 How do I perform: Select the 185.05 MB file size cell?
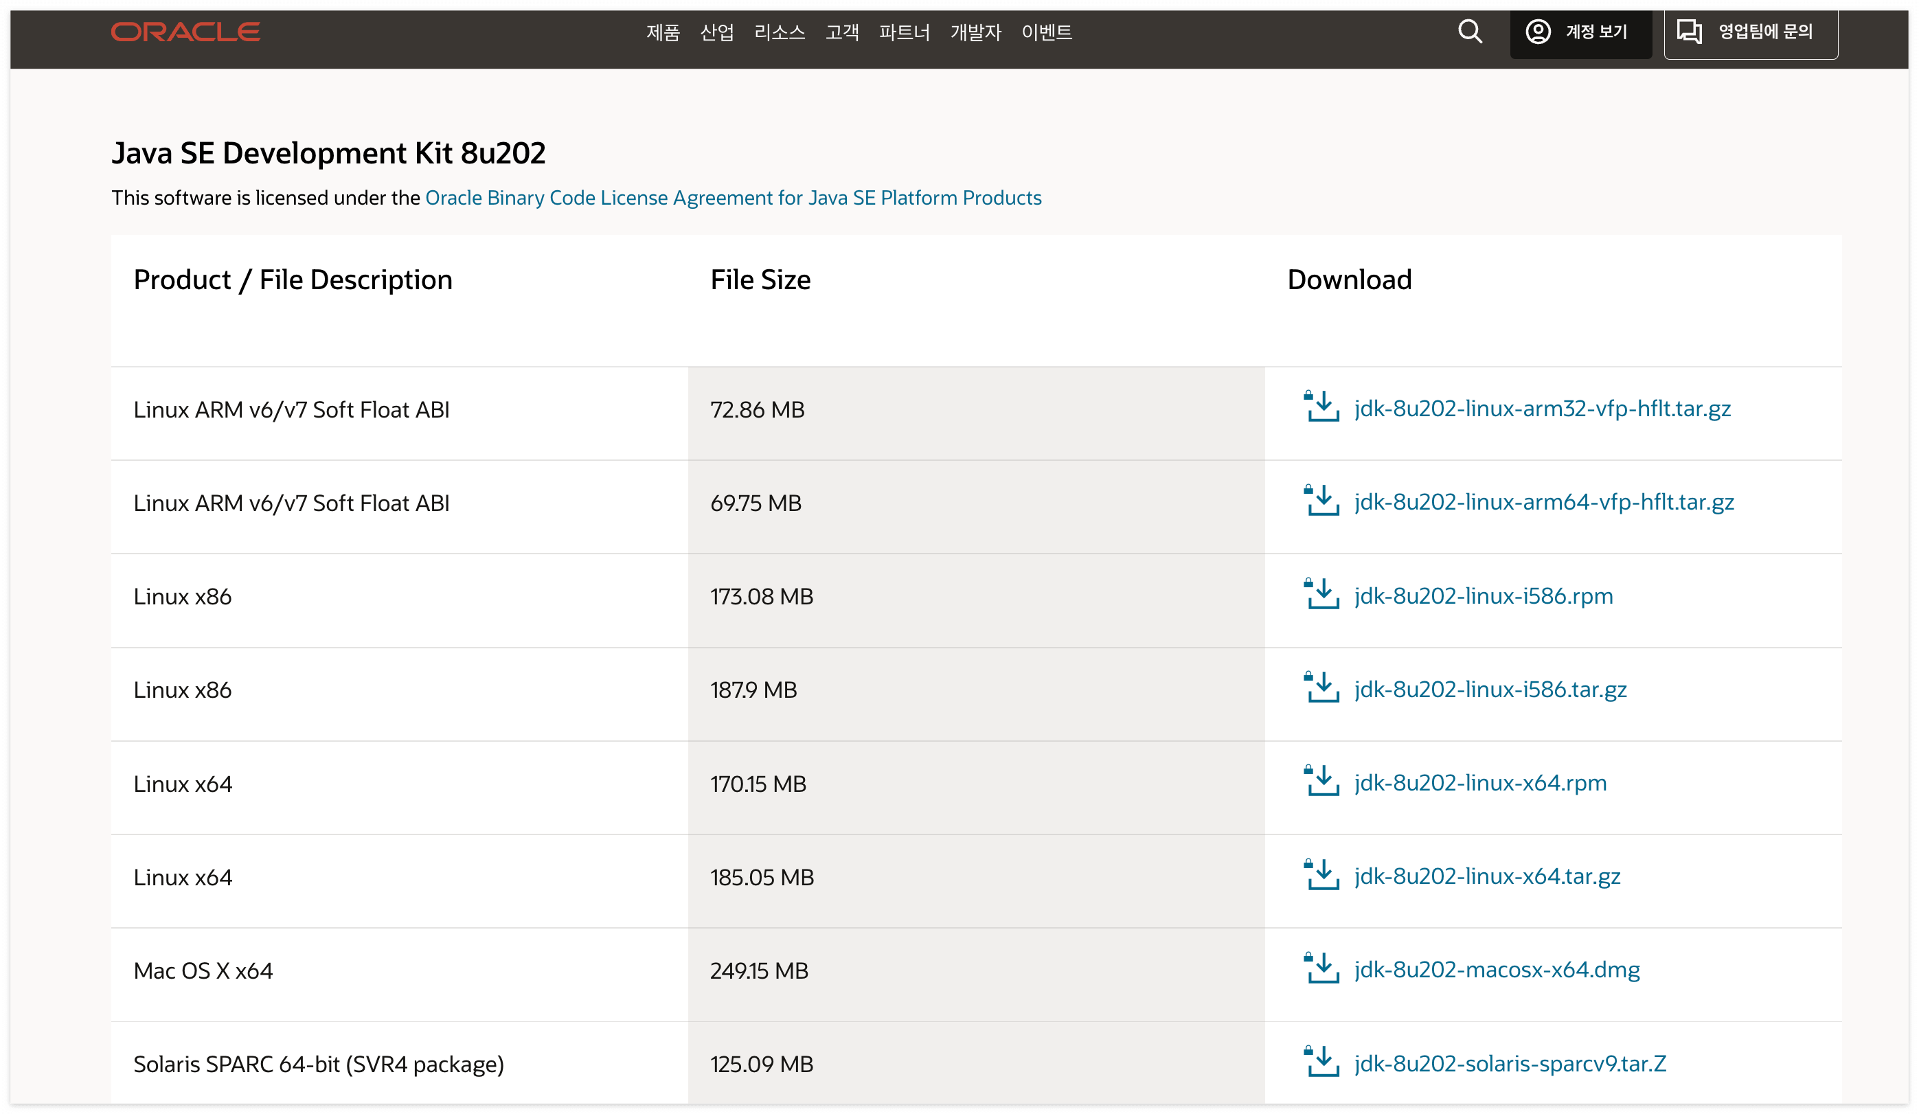(976, 882)
